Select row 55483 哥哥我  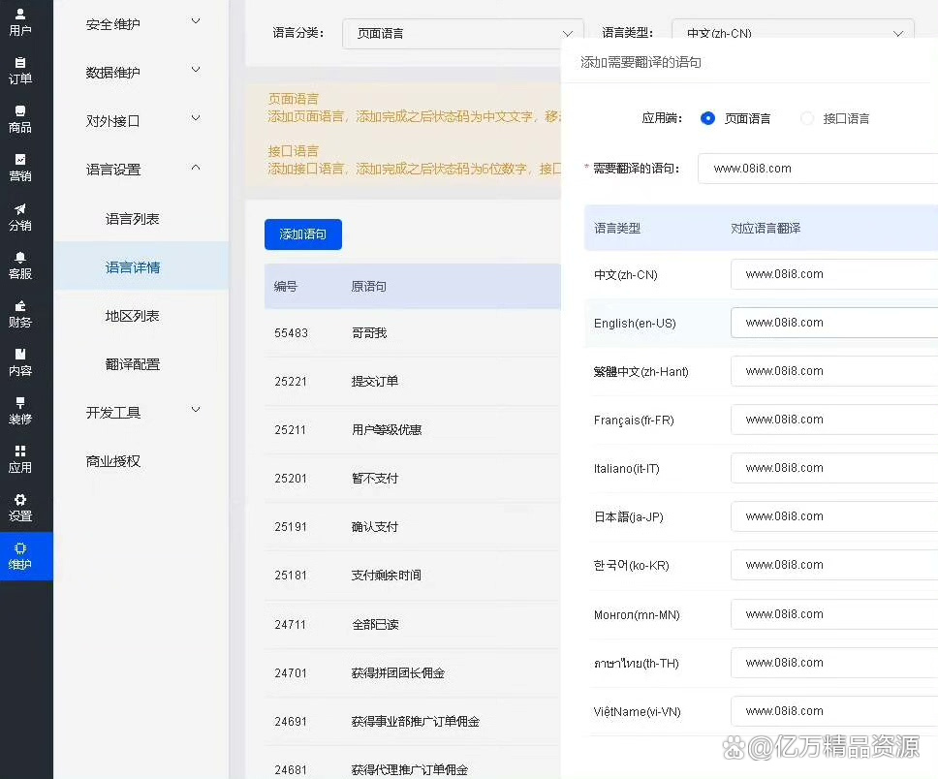413,332
